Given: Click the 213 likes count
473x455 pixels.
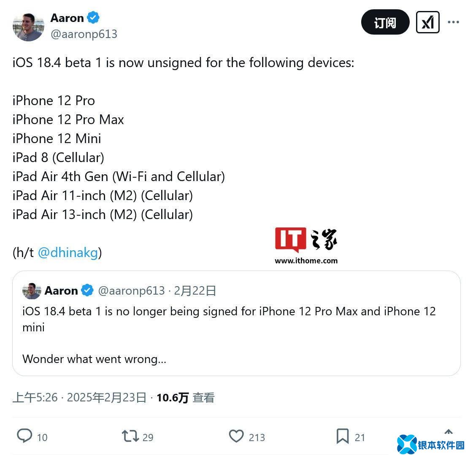Looking at the screenshot, I should [257, 438].
